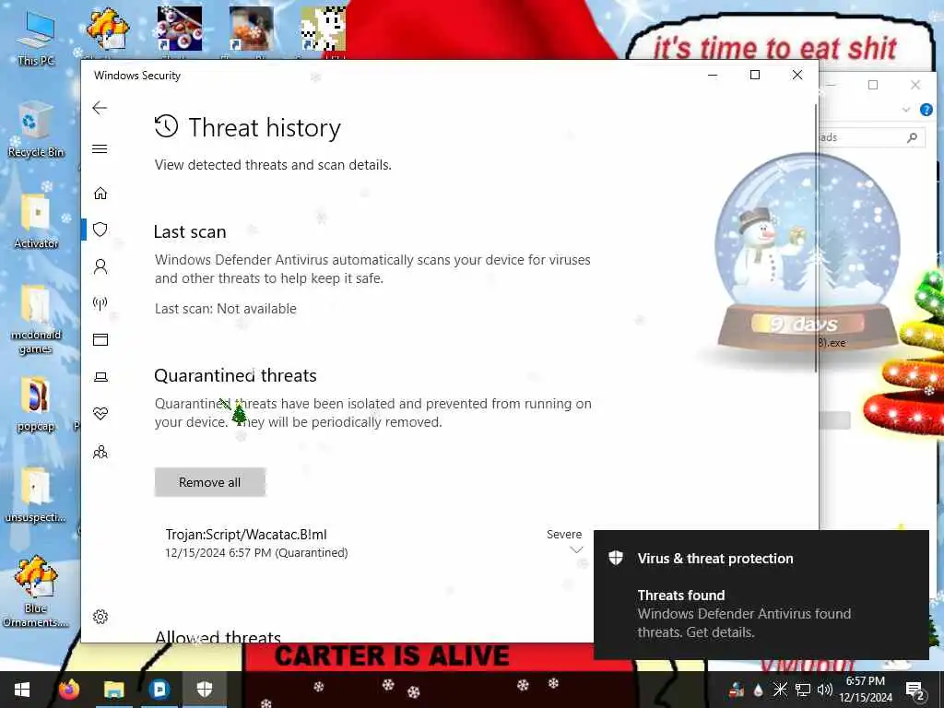The width and height of the screenshot is (944, 708).
Task: Open help in the background Explorer window
Action: (926, 110)
